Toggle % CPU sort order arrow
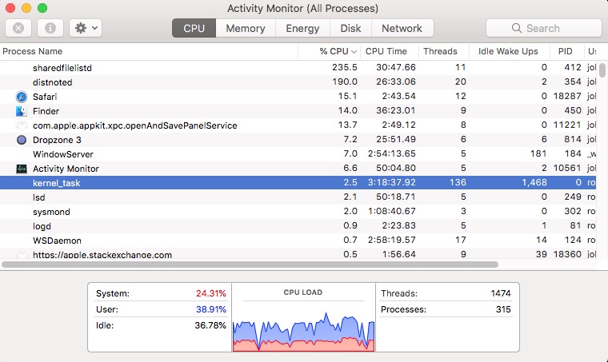The image size is (608, 362). click(x=354, y=51)
